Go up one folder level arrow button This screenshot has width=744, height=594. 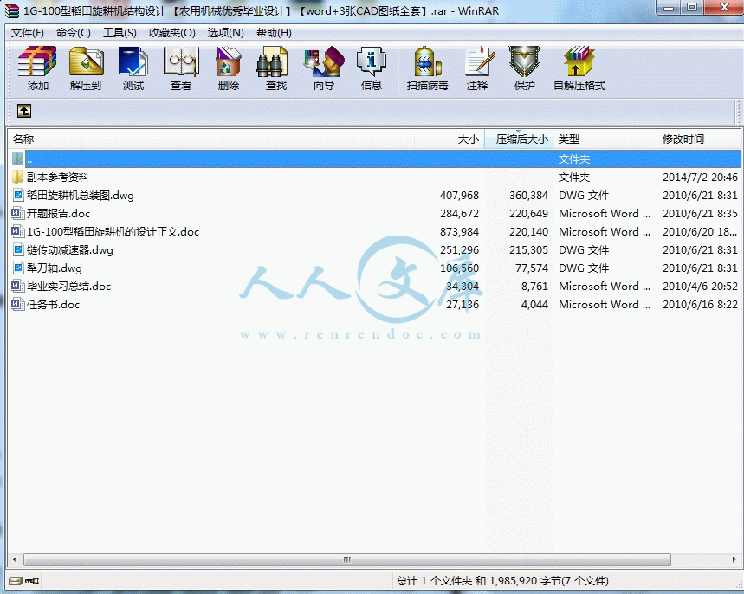tap(24, 111)
